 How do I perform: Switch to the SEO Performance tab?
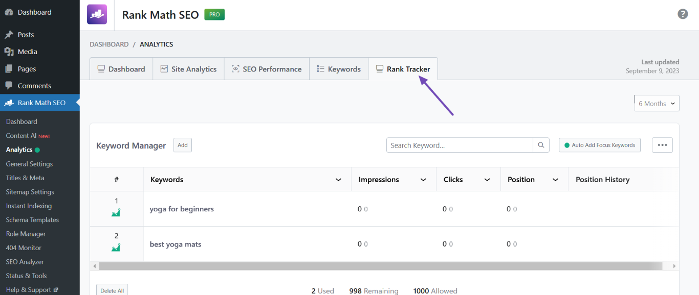coord(267,69)
